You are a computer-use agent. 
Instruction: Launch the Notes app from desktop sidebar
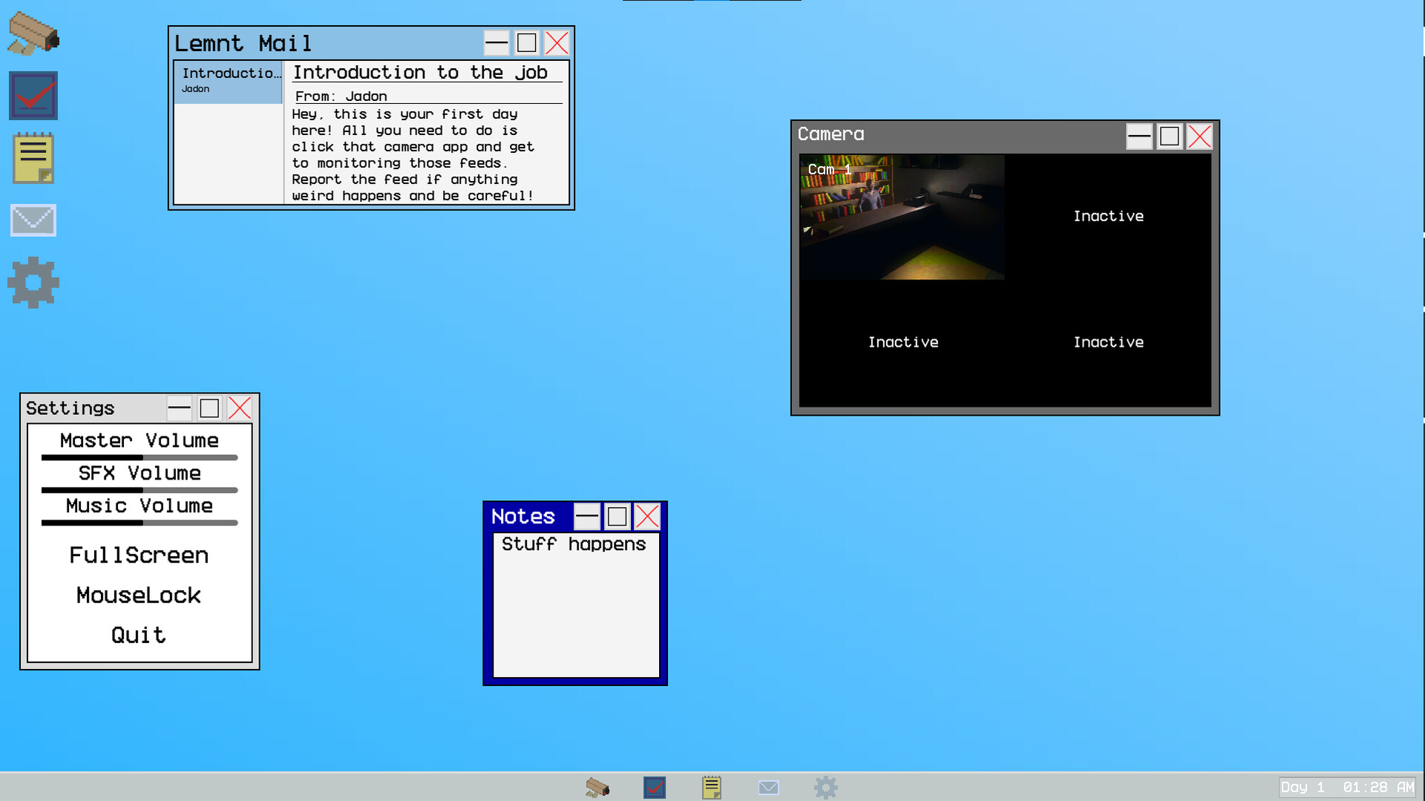point(33,158)
